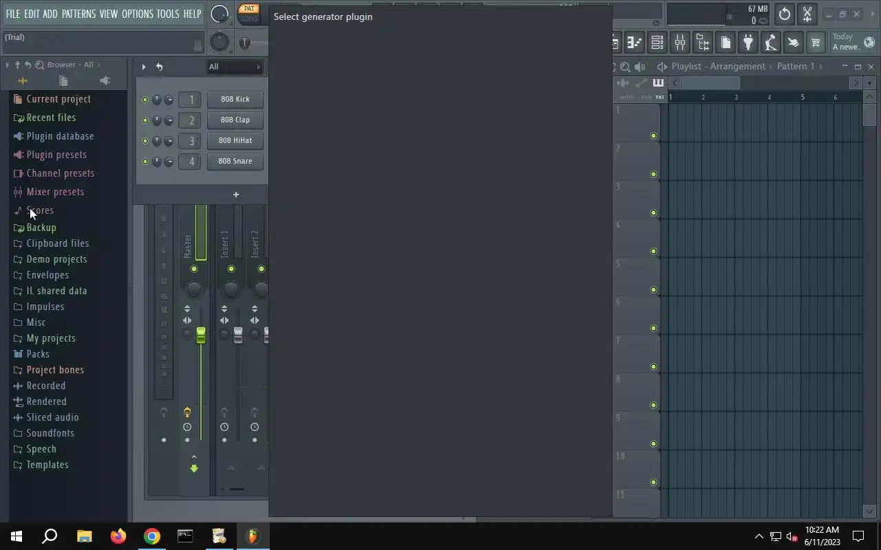Click the playlist piano keys PAT icon
The width and height of the screenshot is (881, 550).
tap(658, 83)
